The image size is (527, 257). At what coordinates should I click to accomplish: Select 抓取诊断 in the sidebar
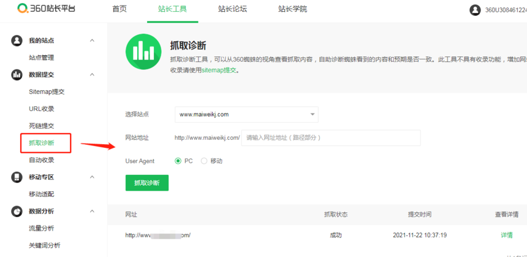click(41, 143)
